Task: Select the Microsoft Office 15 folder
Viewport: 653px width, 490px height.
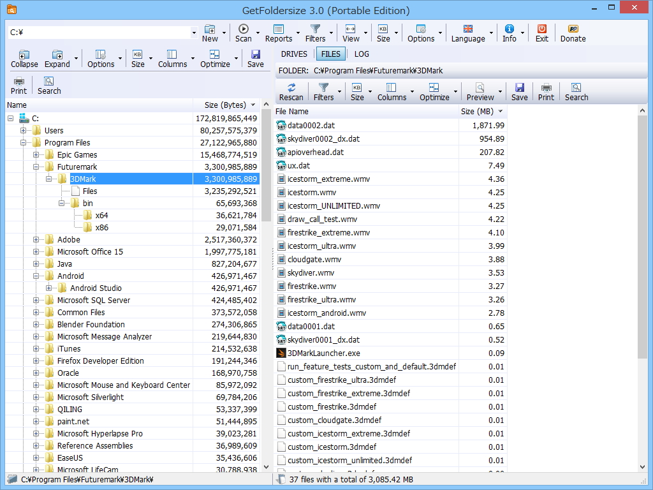Action: tap(90, 251)
